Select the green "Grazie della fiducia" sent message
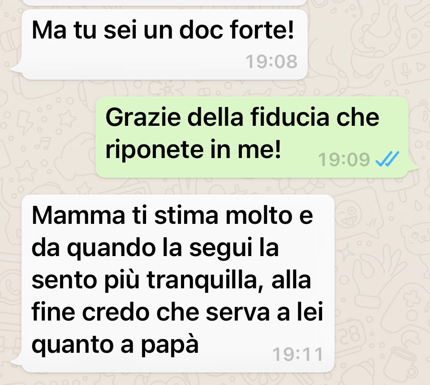430x385 pixels. tap(252, 137)
